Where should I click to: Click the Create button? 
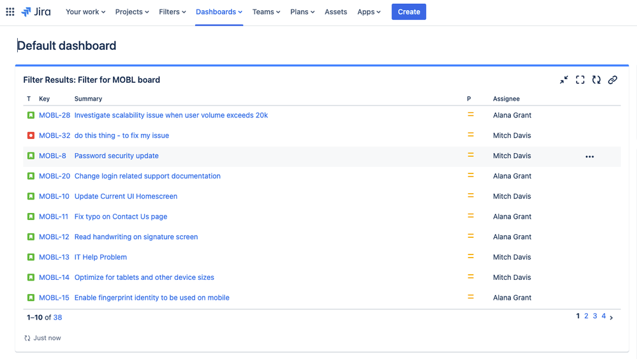[409, 11]
